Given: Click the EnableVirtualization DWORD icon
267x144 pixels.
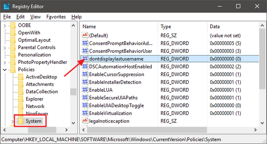Looking at the screenshot, I should click(x=85, y=113).
